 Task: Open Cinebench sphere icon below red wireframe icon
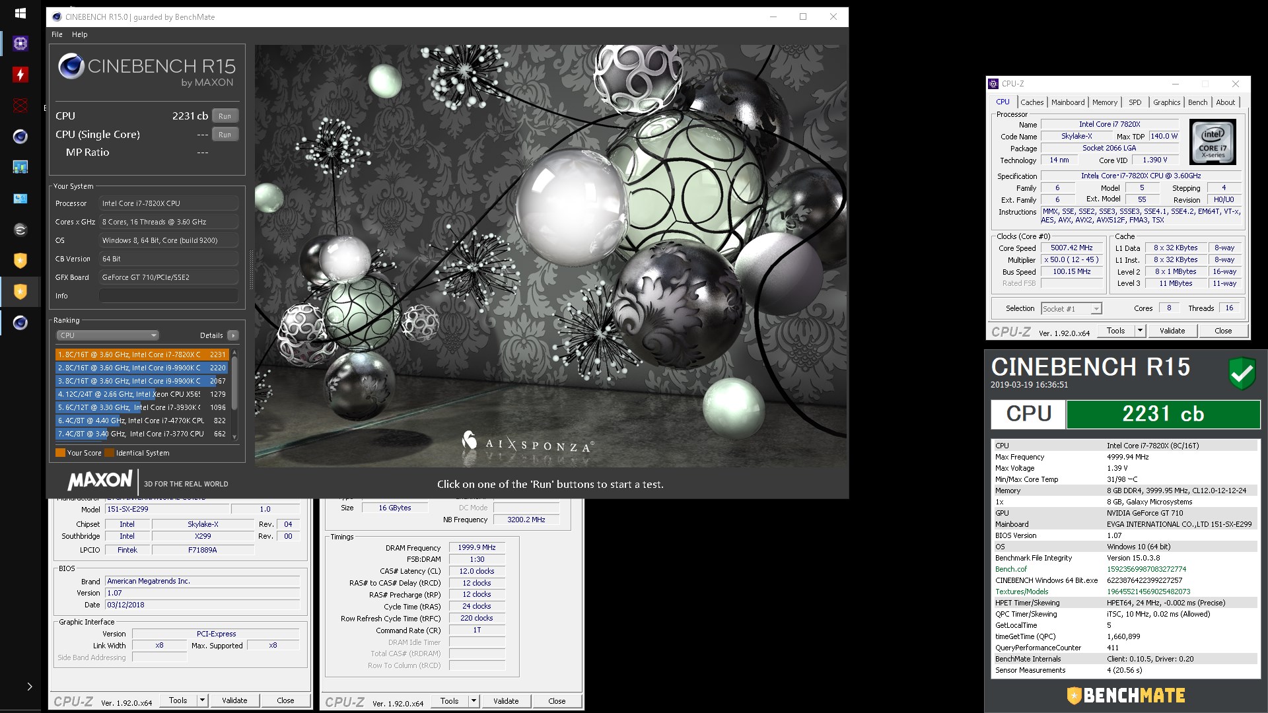tap(20, 137)
